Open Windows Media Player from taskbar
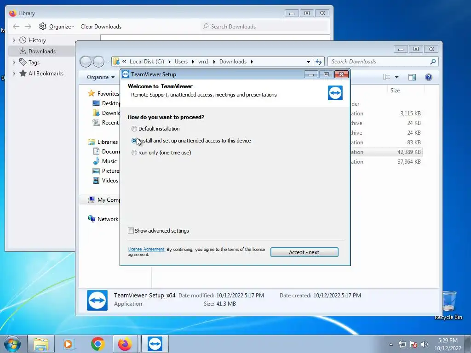The height and width of the screenshot is (353, 471). [x=68, y=344]
